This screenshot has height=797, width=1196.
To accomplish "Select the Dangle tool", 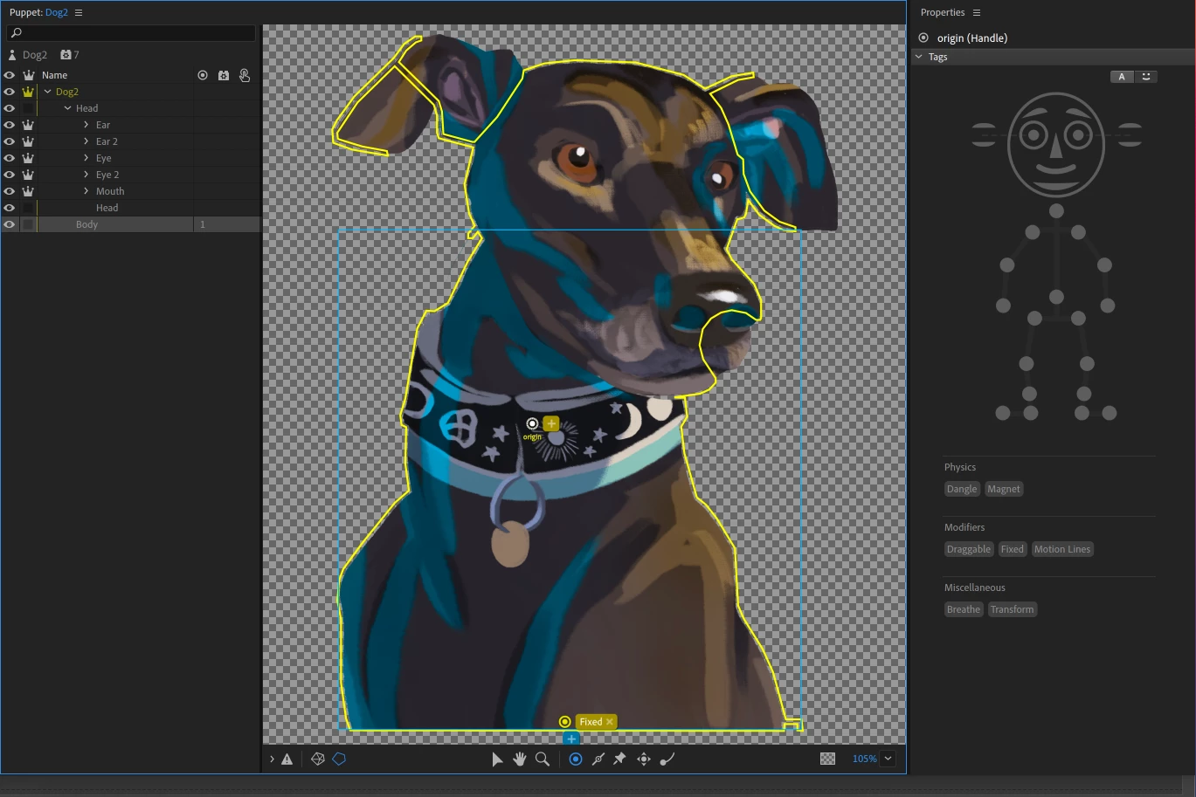I will pyautogui.click(x=667, y=759).
